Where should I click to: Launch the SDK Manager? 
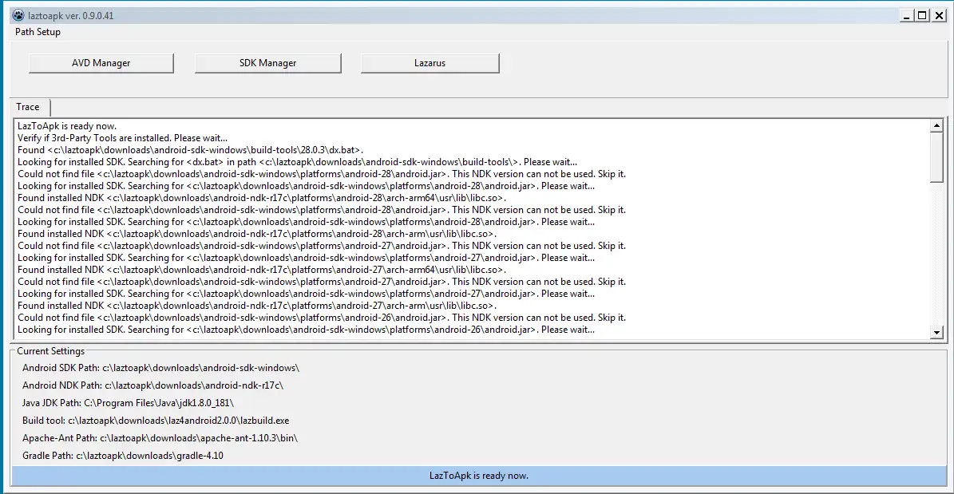click(267, 63)
